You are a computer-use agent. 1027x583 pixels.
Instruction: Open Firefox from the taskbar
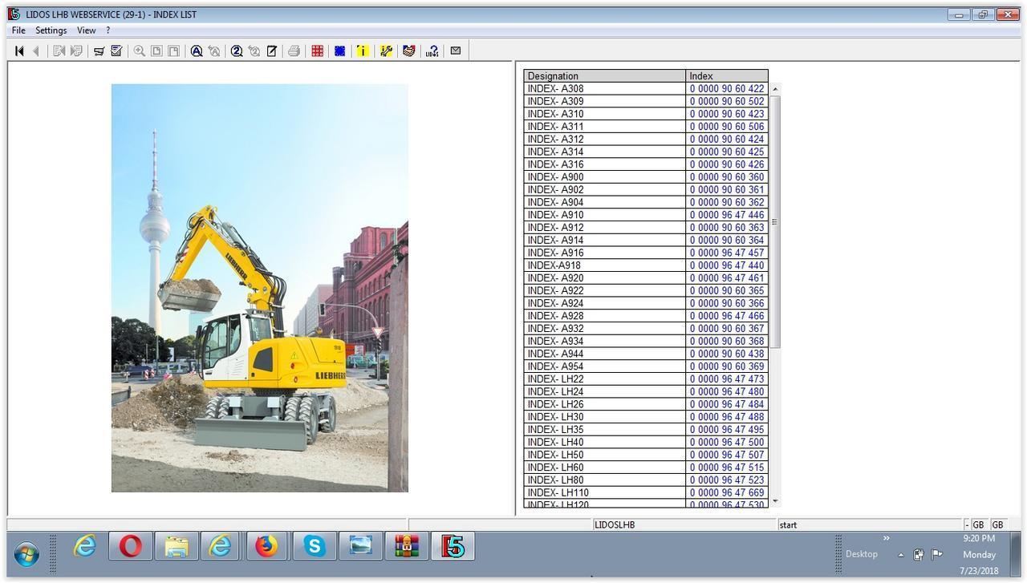coord(266,547)
